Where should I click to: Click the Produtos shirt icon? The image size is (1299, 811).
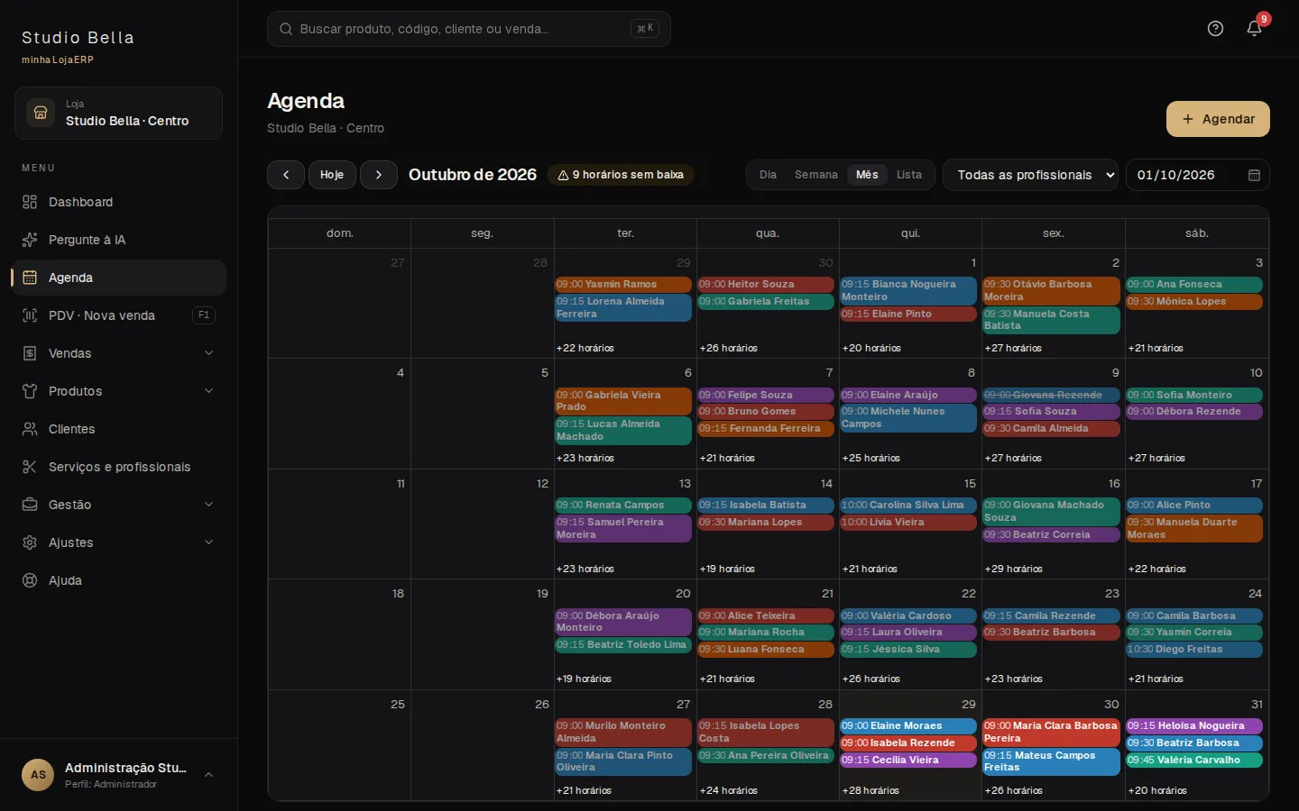pyautogui.click(x=30, y=391)
